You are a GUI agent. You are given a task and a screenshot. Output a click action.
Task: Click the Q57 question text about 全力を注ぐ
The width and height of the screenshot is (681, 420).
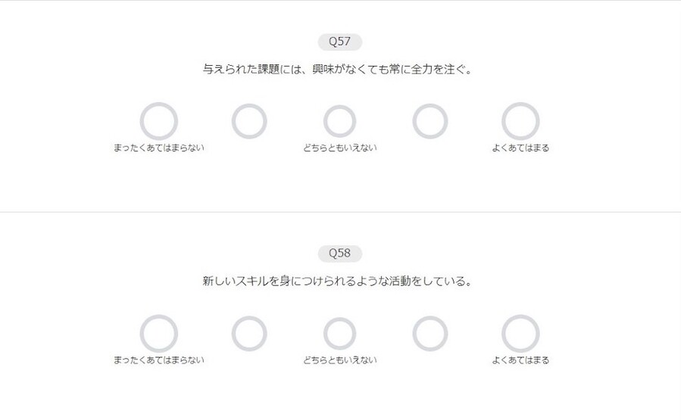coord(338,70)
